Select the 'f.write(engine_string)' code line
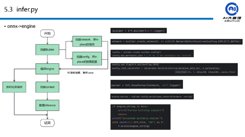 [134, 126]
